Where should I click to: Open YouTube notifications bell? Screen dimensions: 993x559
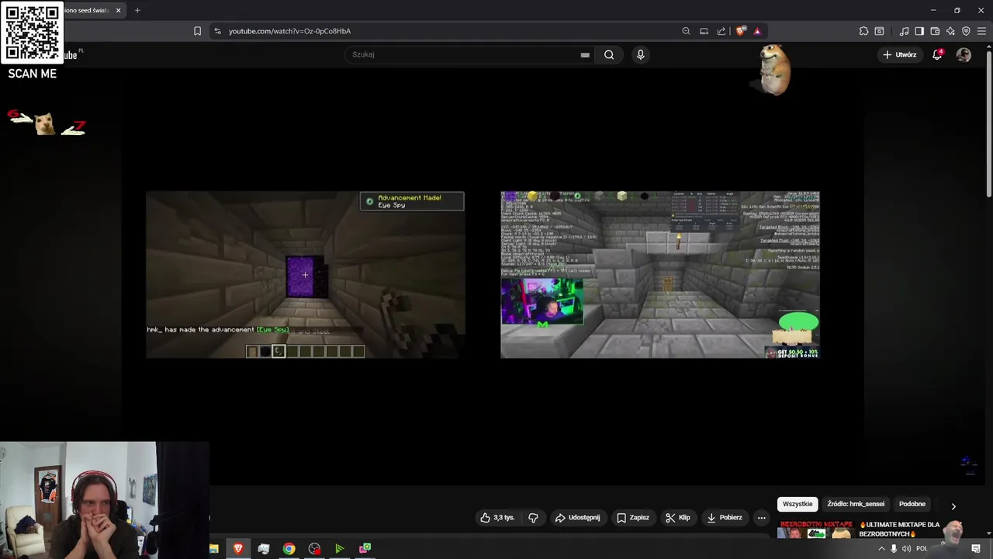tap(937, 54)
